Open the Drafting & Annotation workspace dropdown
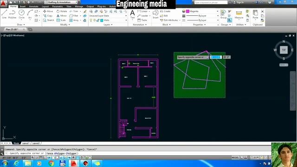 (61, 2)
